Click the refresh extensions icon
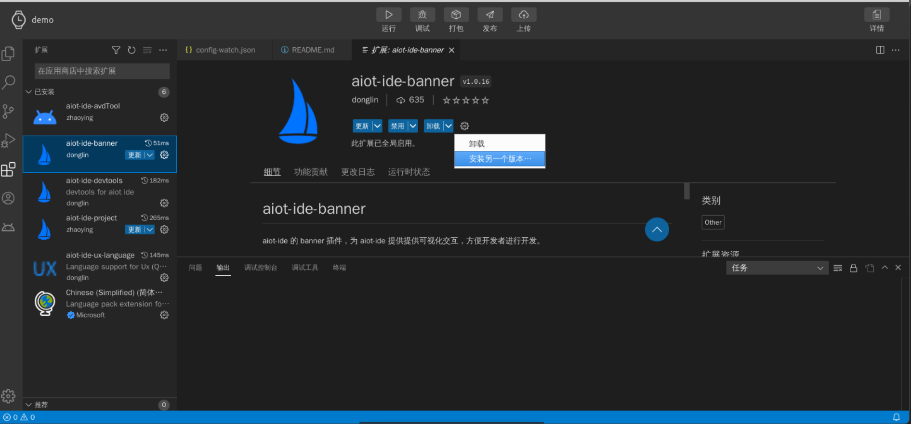The height and width of the screenshot is (424, 911). click(x=132, y=50)
